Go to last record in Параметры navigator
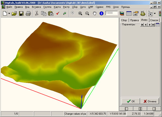 point(153,25)
